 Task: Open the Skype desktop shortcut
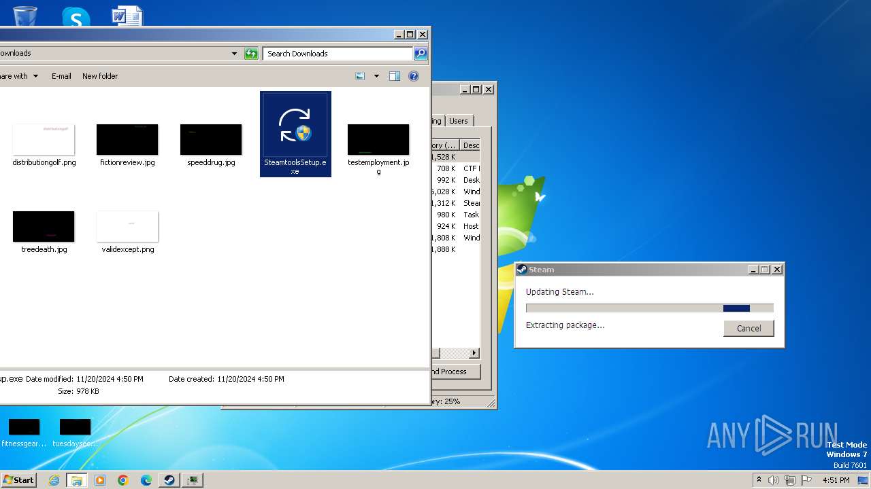click(76, 16)
